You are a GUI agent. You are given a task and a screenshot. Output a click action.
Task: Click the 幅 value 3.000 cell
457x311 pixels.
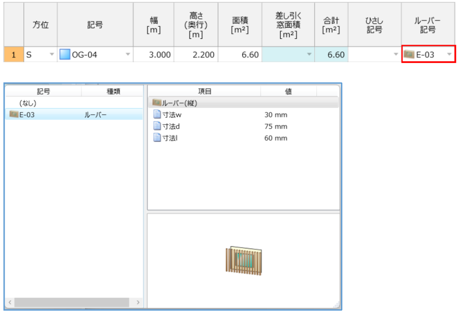pyautogui.click(x=154, y=55)
